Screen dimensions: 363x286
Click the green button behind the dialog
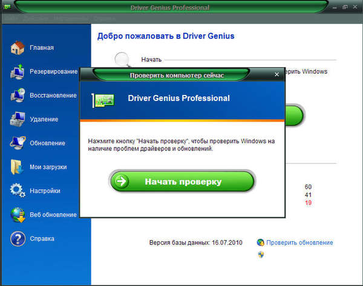coord(294,115)
